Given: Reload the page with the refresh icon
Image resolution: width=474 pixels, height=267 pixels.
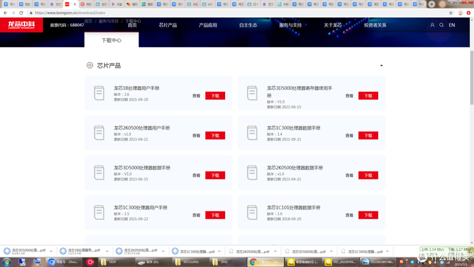Looking at the screenshot, I should [x=21, y=13].
